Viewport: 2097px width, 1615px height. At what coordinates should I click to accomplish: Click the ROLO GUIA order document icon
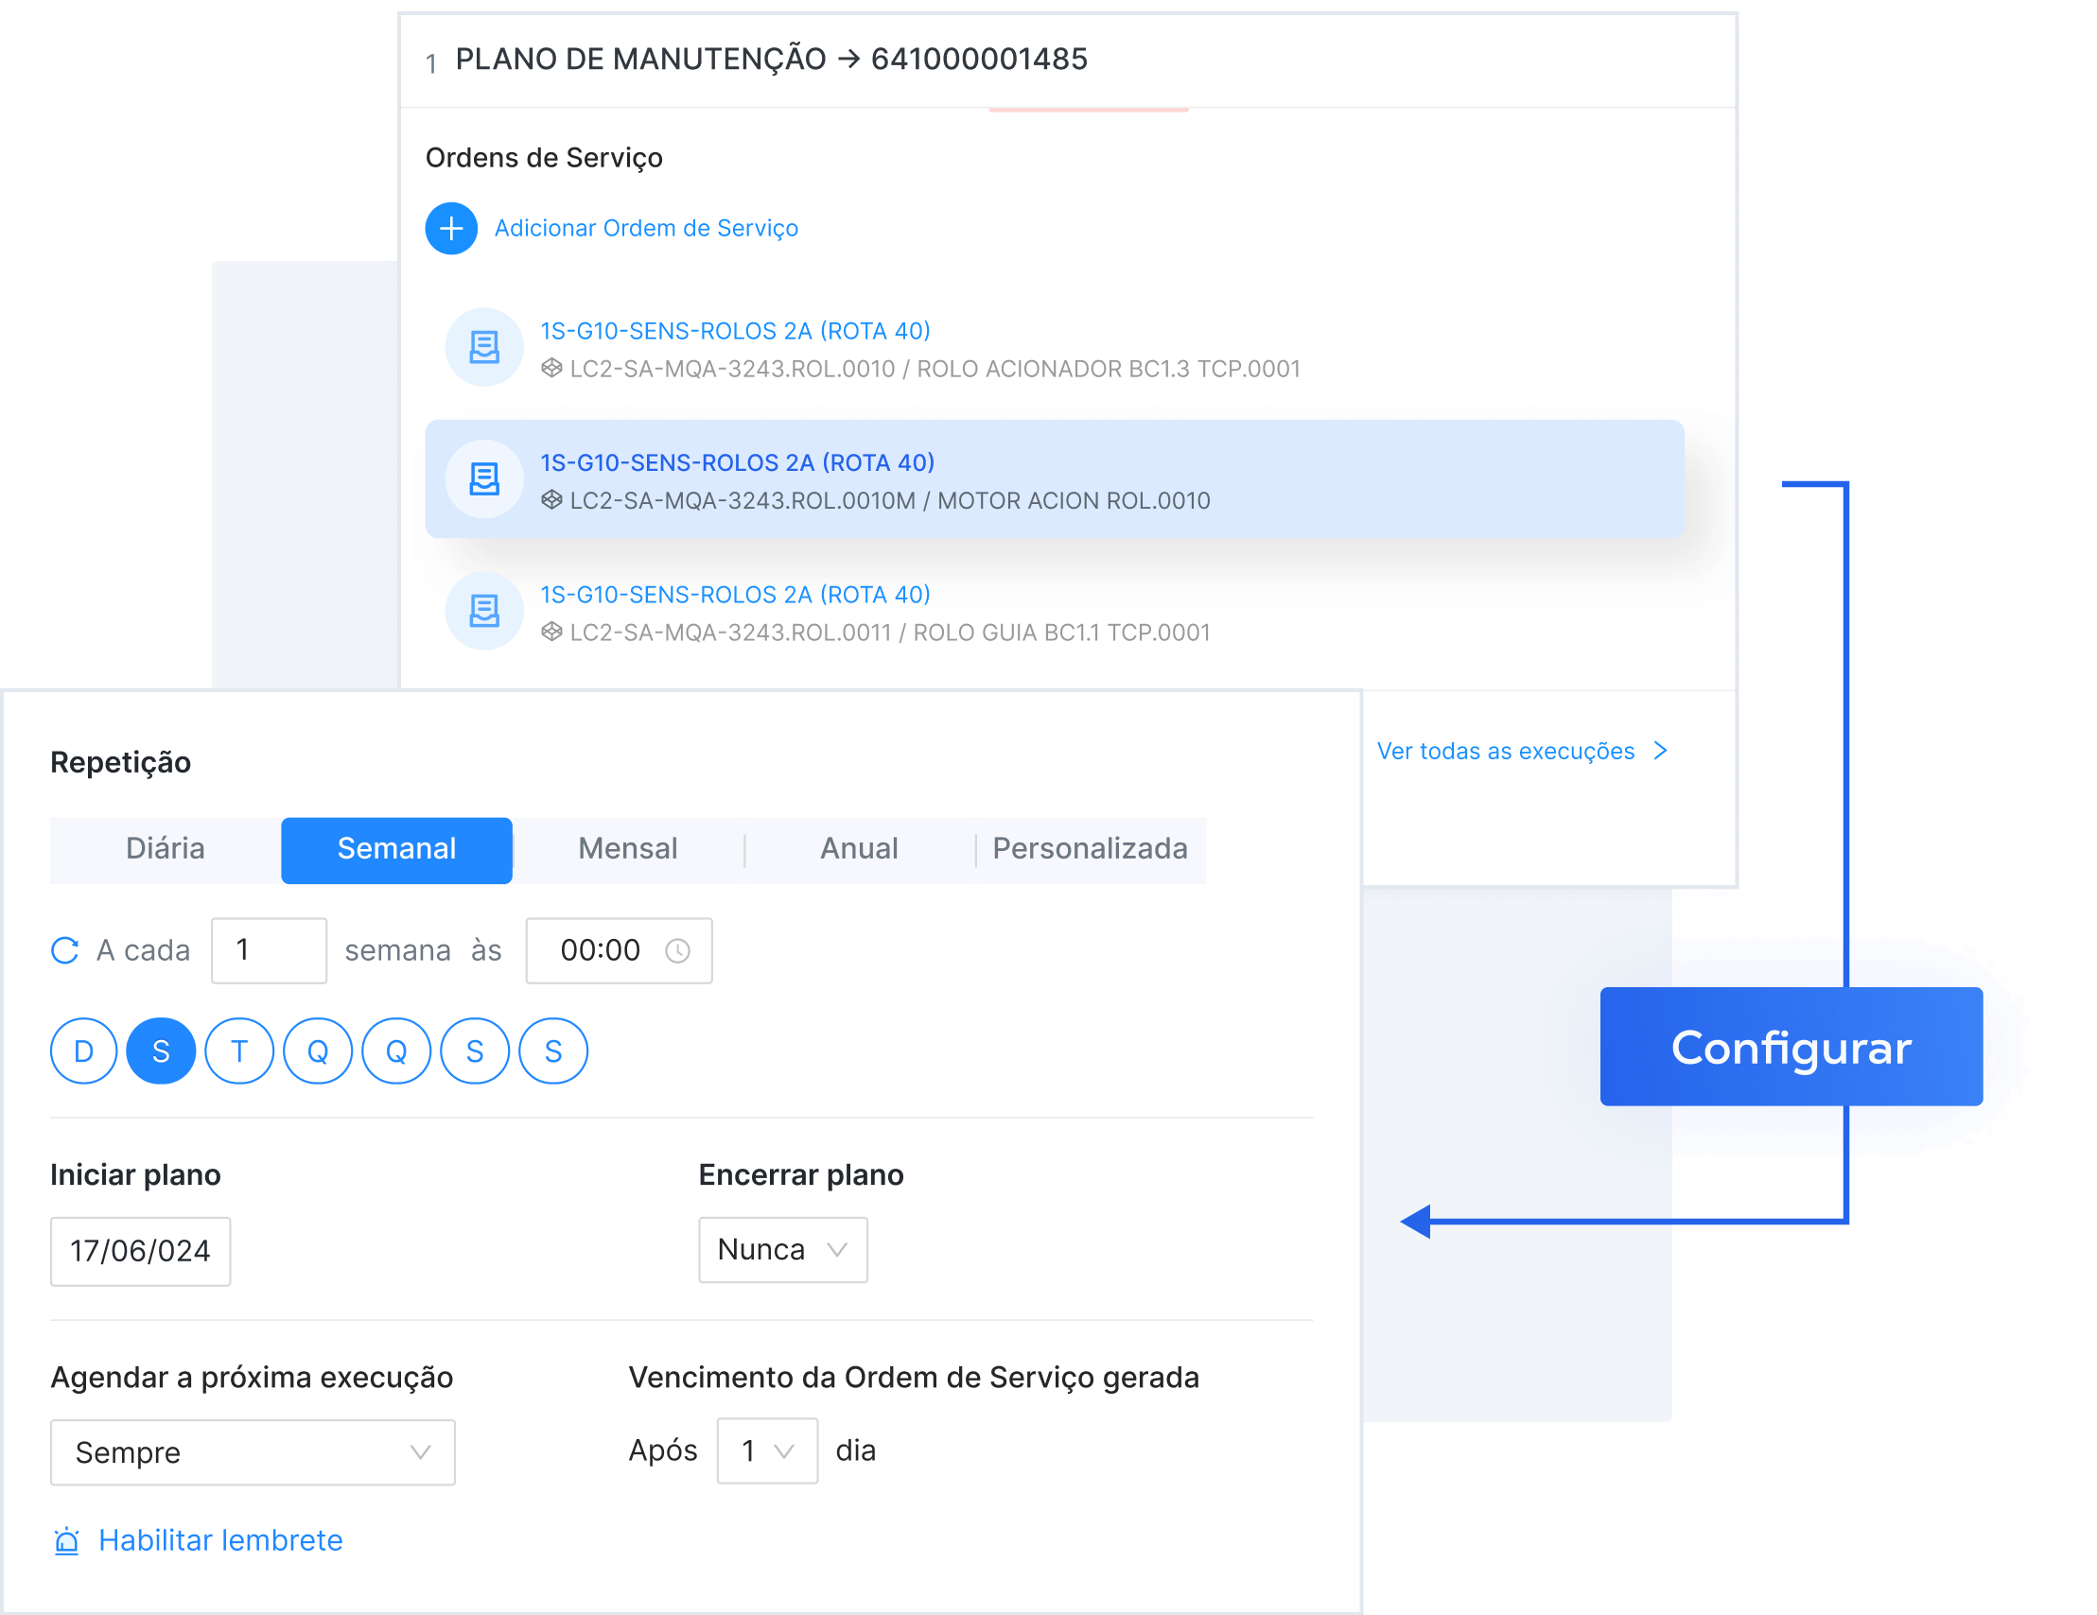pos(484,610)
